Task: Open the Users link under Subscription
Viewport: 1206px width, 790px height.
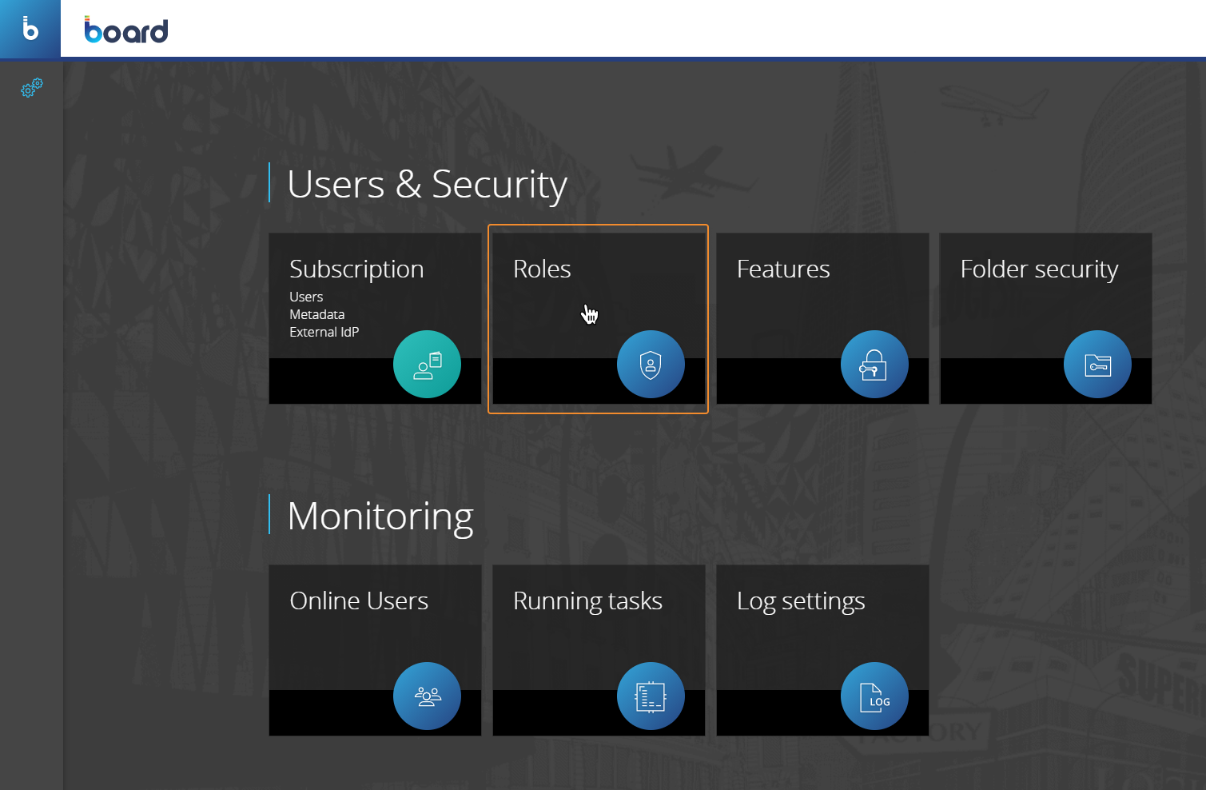Action: [306, 297]
